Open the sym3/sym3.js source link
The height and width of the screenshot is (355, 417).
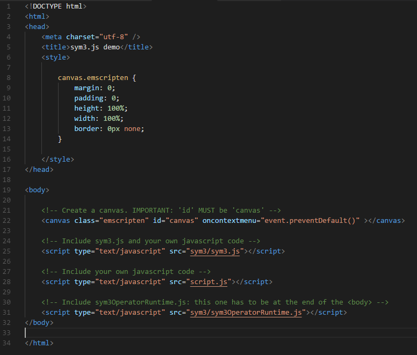click(x=215, y=251)
